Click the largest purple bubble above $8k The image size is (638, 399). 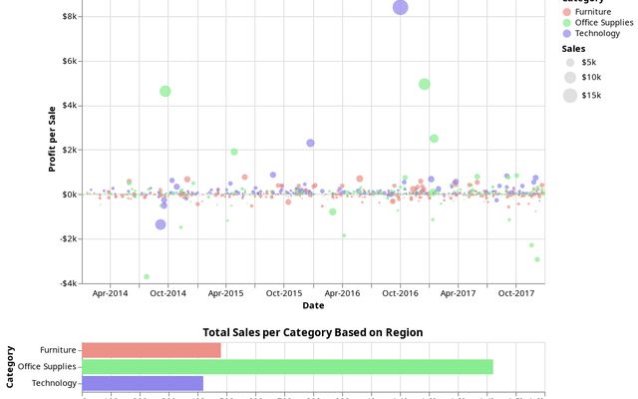pyautogui.click(x=401, y=7)
